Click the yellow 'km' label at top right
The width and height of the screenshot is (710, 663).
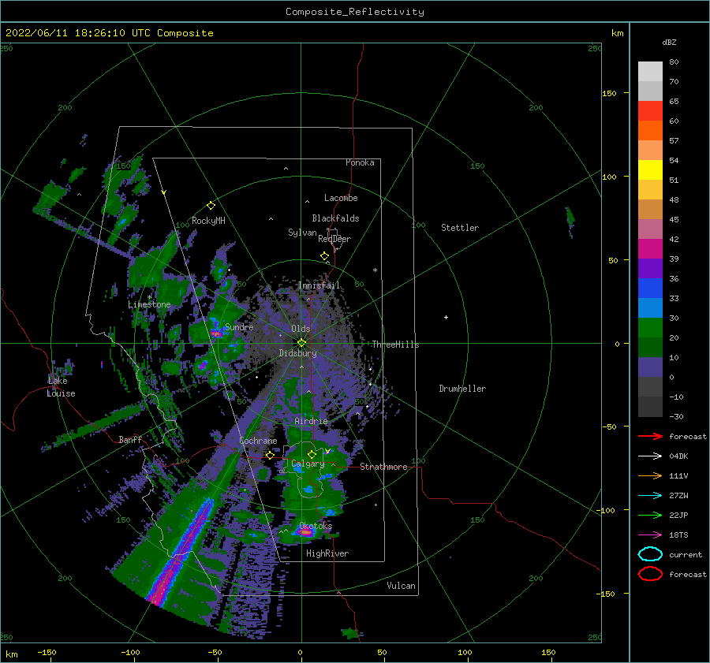pos(617,33)
